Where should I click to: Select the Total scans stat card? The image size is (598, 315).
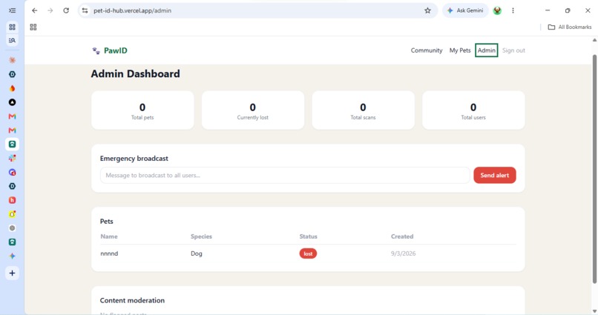[363, 110]
